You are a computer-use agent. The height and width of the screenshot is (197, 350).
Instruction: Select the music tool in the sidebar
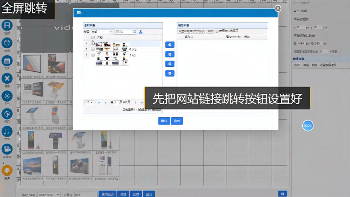tap(7, 132)
